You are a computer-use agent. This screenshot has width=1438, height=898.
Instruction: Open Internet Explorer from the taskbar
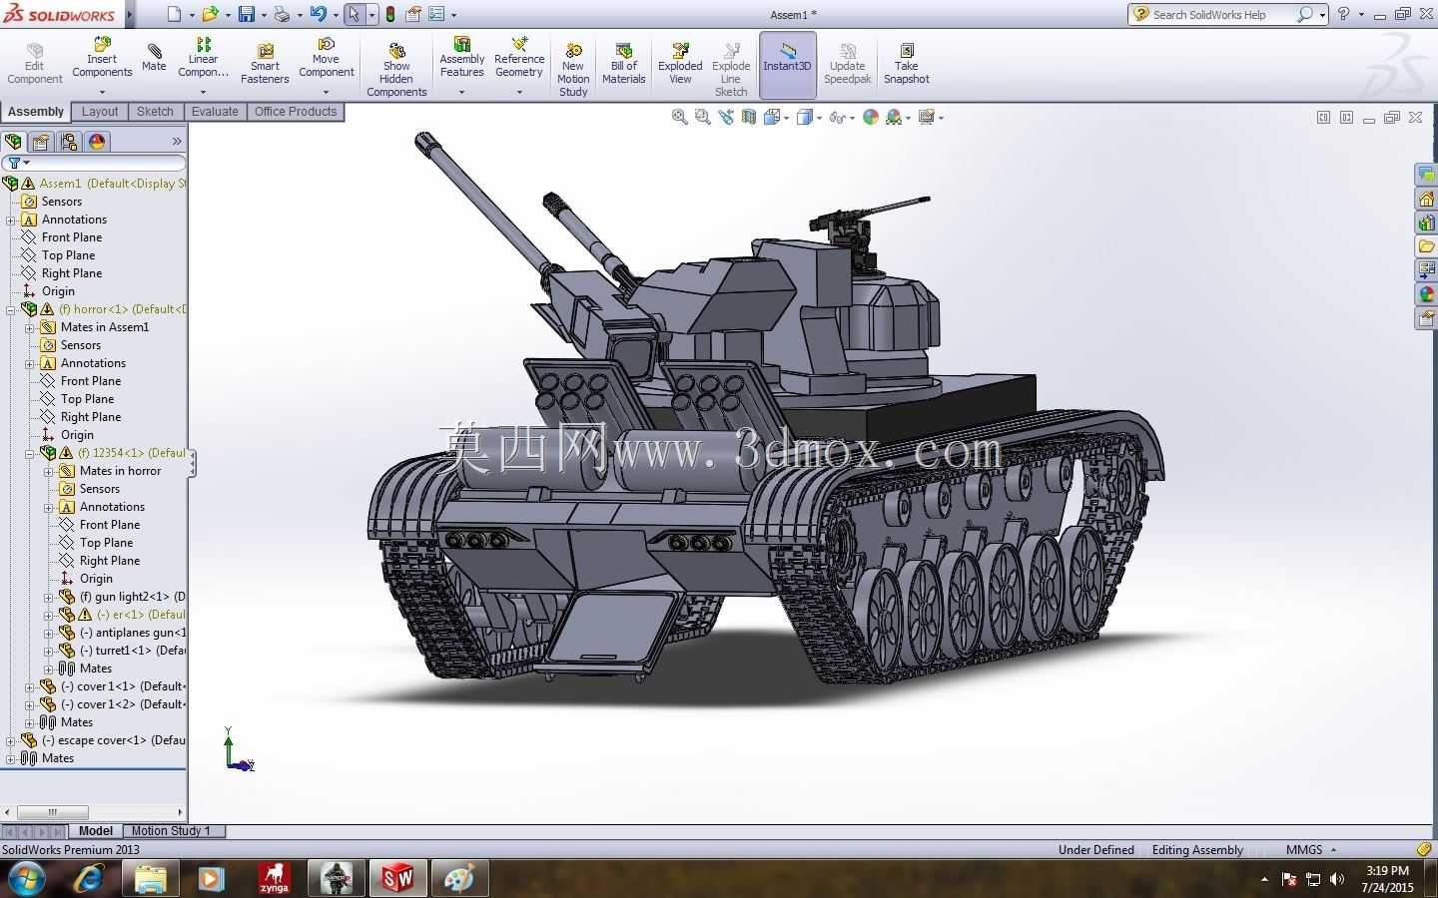click(90, 879)
